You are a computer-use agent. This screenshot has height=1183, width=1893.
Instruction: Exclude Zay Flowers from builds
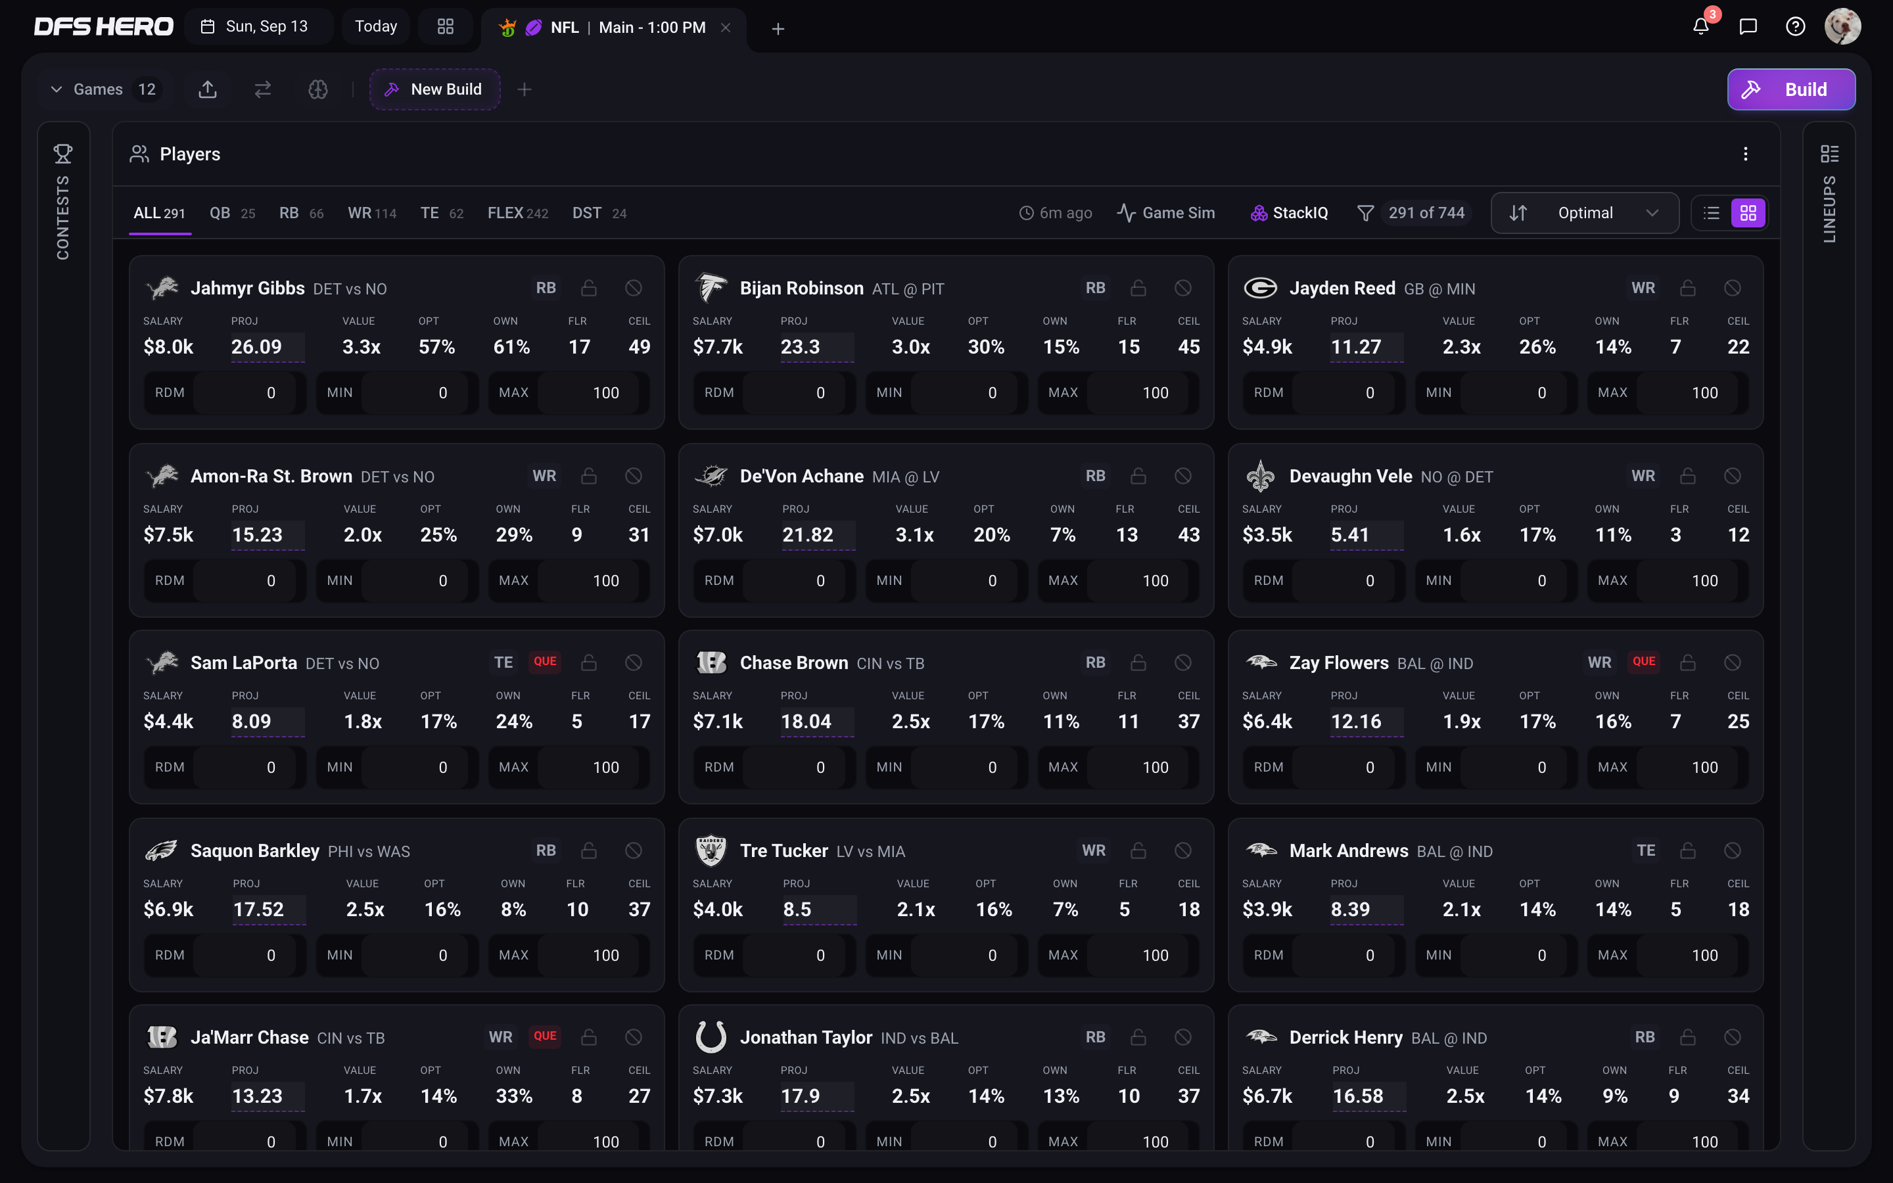point(1733,662)
